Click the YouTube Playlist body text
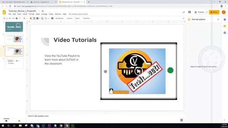 62,60
